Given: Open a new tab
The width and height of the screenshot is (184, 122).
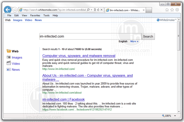Looking at the screenshot, I should 149,10.
